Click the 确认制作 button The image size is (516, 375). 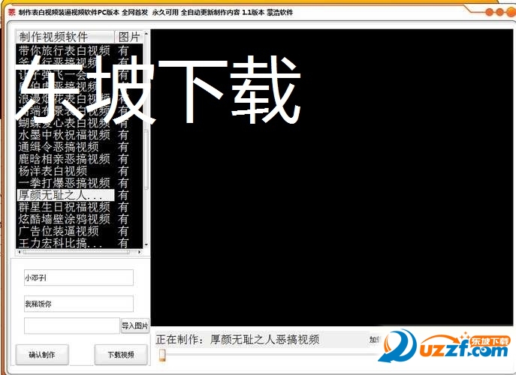[42, 355]
